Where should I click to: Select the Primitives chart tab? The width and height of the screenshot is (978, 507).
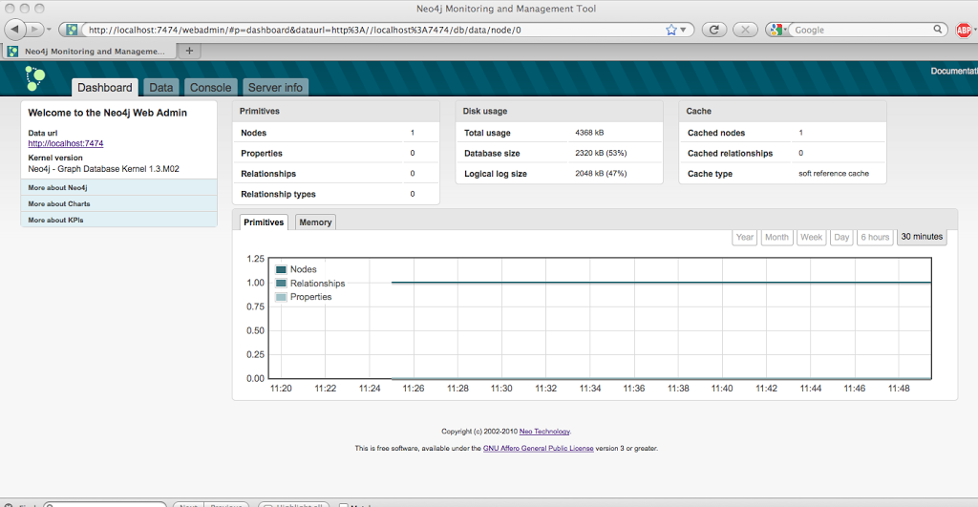point(264,222)
